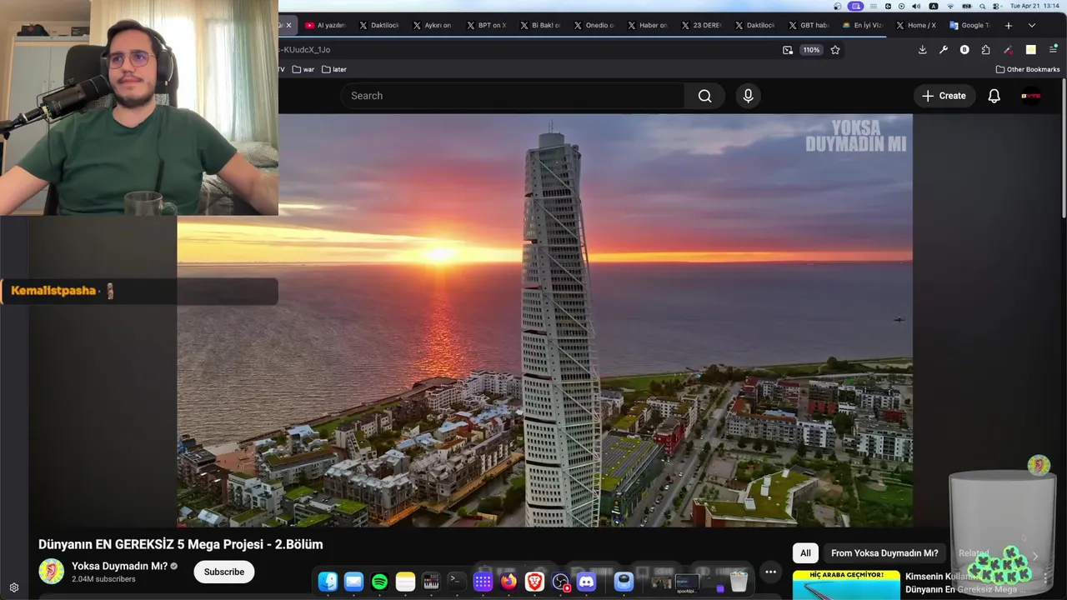
Task: Open Wi-Fi menu bar icon
Action: click(950, 6)
